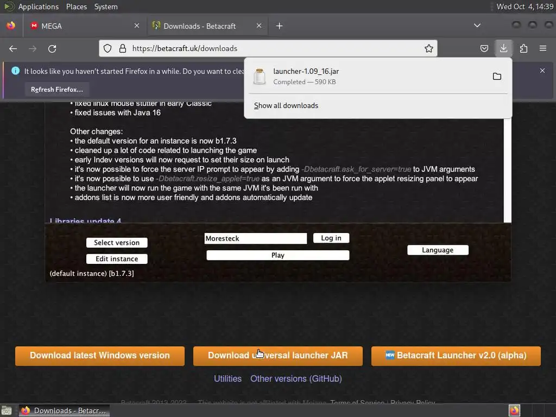Click the Refresh Firefox... button
Image resolution: width=556 pixels, height=417 pixels.
(x=56, y=90)
